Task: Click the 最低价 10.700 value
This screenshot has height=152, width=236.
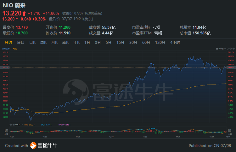Action: pos(22,33)
